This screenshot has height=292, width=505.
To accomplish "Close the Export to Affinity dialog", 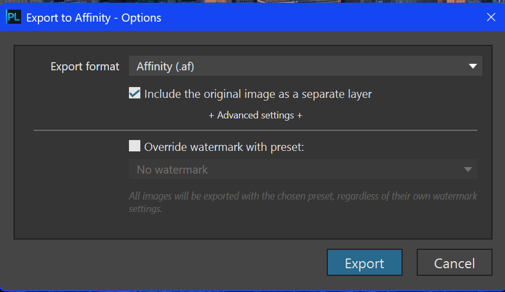I will (x=491, y=17).
